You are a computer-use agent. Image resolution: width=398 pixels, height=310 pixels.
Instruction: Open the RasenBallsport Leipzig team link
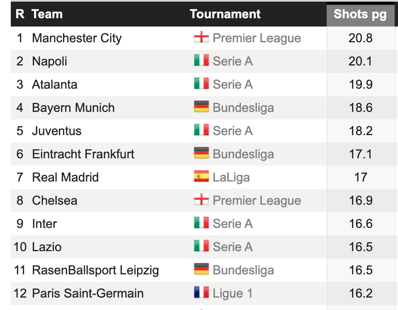95,270
